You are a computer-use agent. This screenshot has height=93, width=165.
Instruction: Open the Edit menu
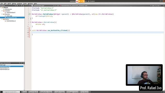click(x=5, y=3)
